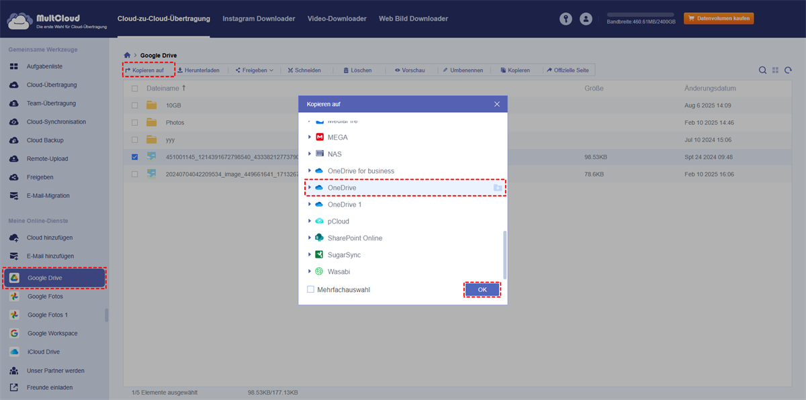Expand the pCloud node arrow
806x400 pixels.
(x=310, y=221)
